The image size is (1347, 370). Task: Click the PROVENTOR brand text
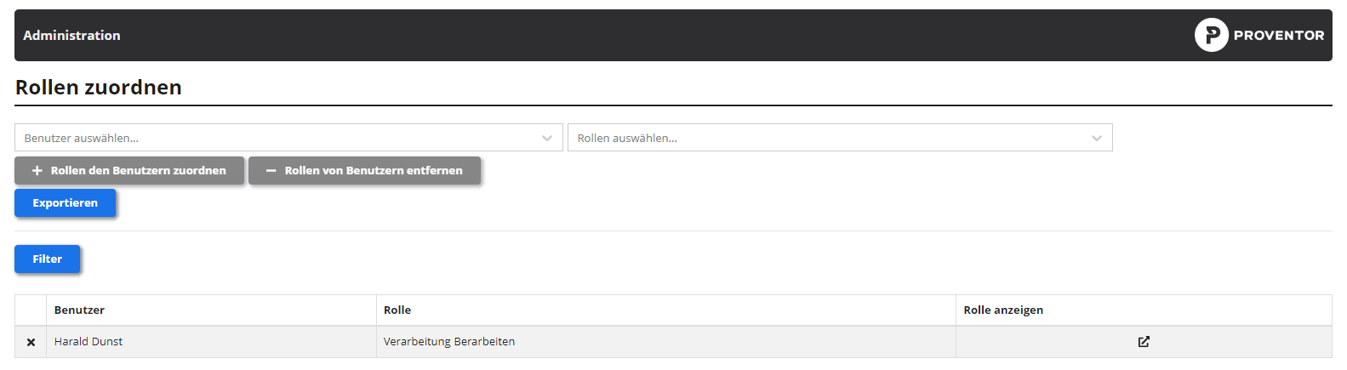coord(1278,36)
